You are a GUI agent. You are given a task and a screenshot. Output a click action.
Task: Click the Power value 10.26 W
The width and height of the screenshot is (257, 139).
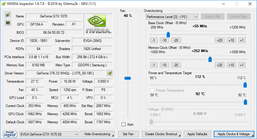(x=70, y=81)
